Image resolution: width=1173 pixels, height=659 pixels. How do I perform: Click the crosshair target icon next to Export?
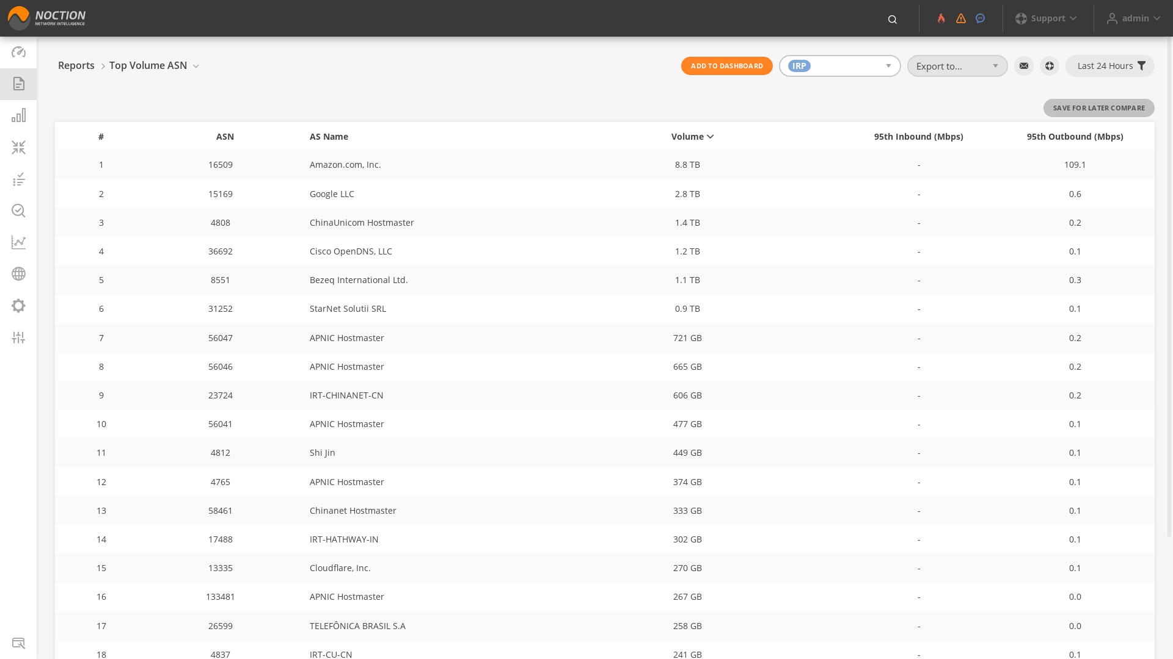(1050, 66)
